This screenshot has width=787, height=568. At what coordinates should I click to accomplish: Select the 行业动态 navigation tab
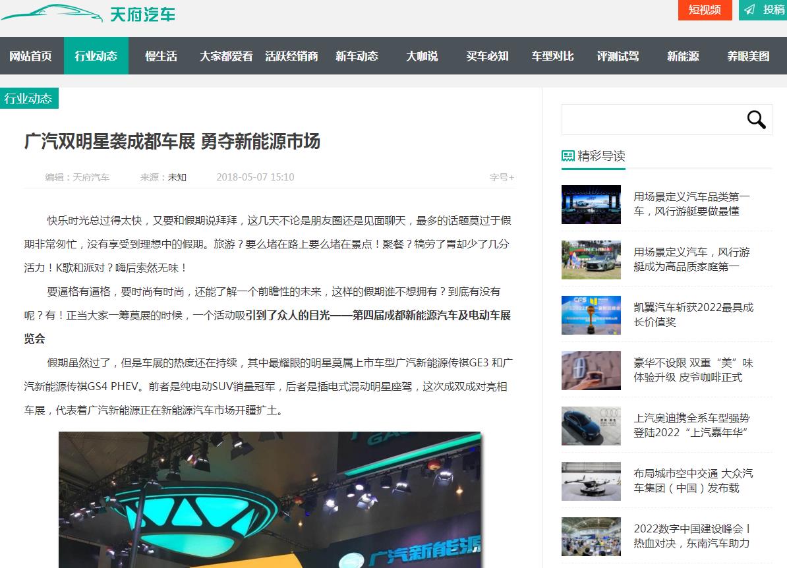click(x=96, y=56)
